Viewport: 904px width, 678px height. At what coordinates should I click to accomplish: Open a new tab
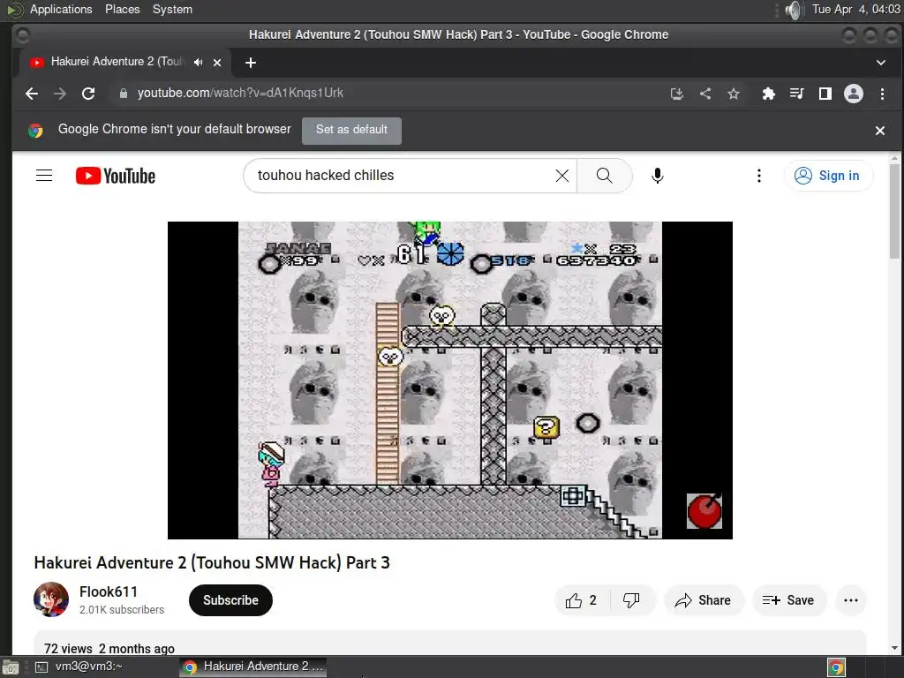point(250,63)
